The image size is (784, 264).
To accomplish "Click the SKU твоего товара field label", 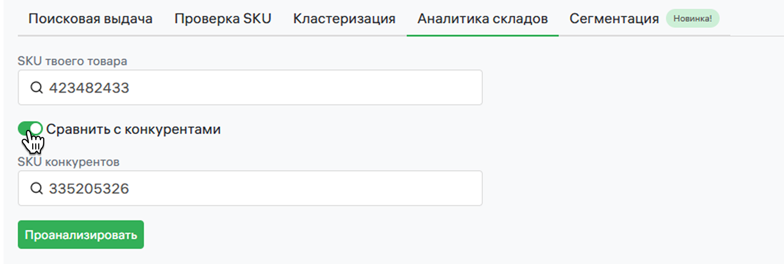I will 72,61.
